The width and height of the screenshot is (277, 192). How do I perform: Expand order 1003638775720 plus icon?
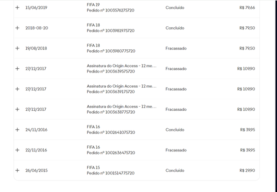pyautogui.click(x=18, y=109)
